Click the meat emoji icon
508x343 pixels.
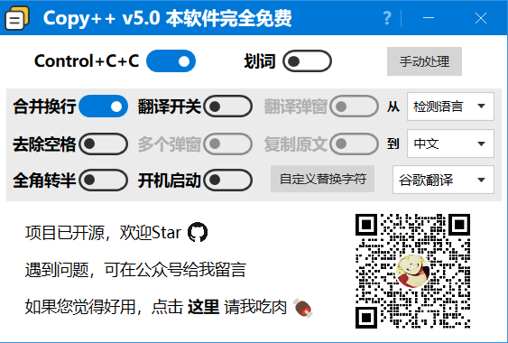click(x=303, y=308)
